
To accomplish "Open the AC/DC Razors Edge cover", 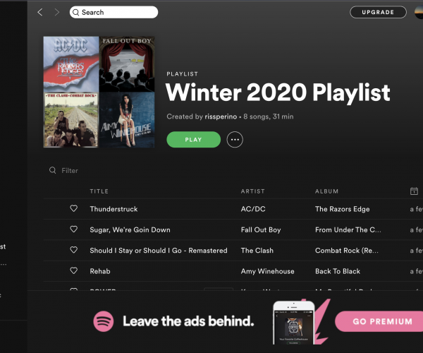I will click(71, 64).
